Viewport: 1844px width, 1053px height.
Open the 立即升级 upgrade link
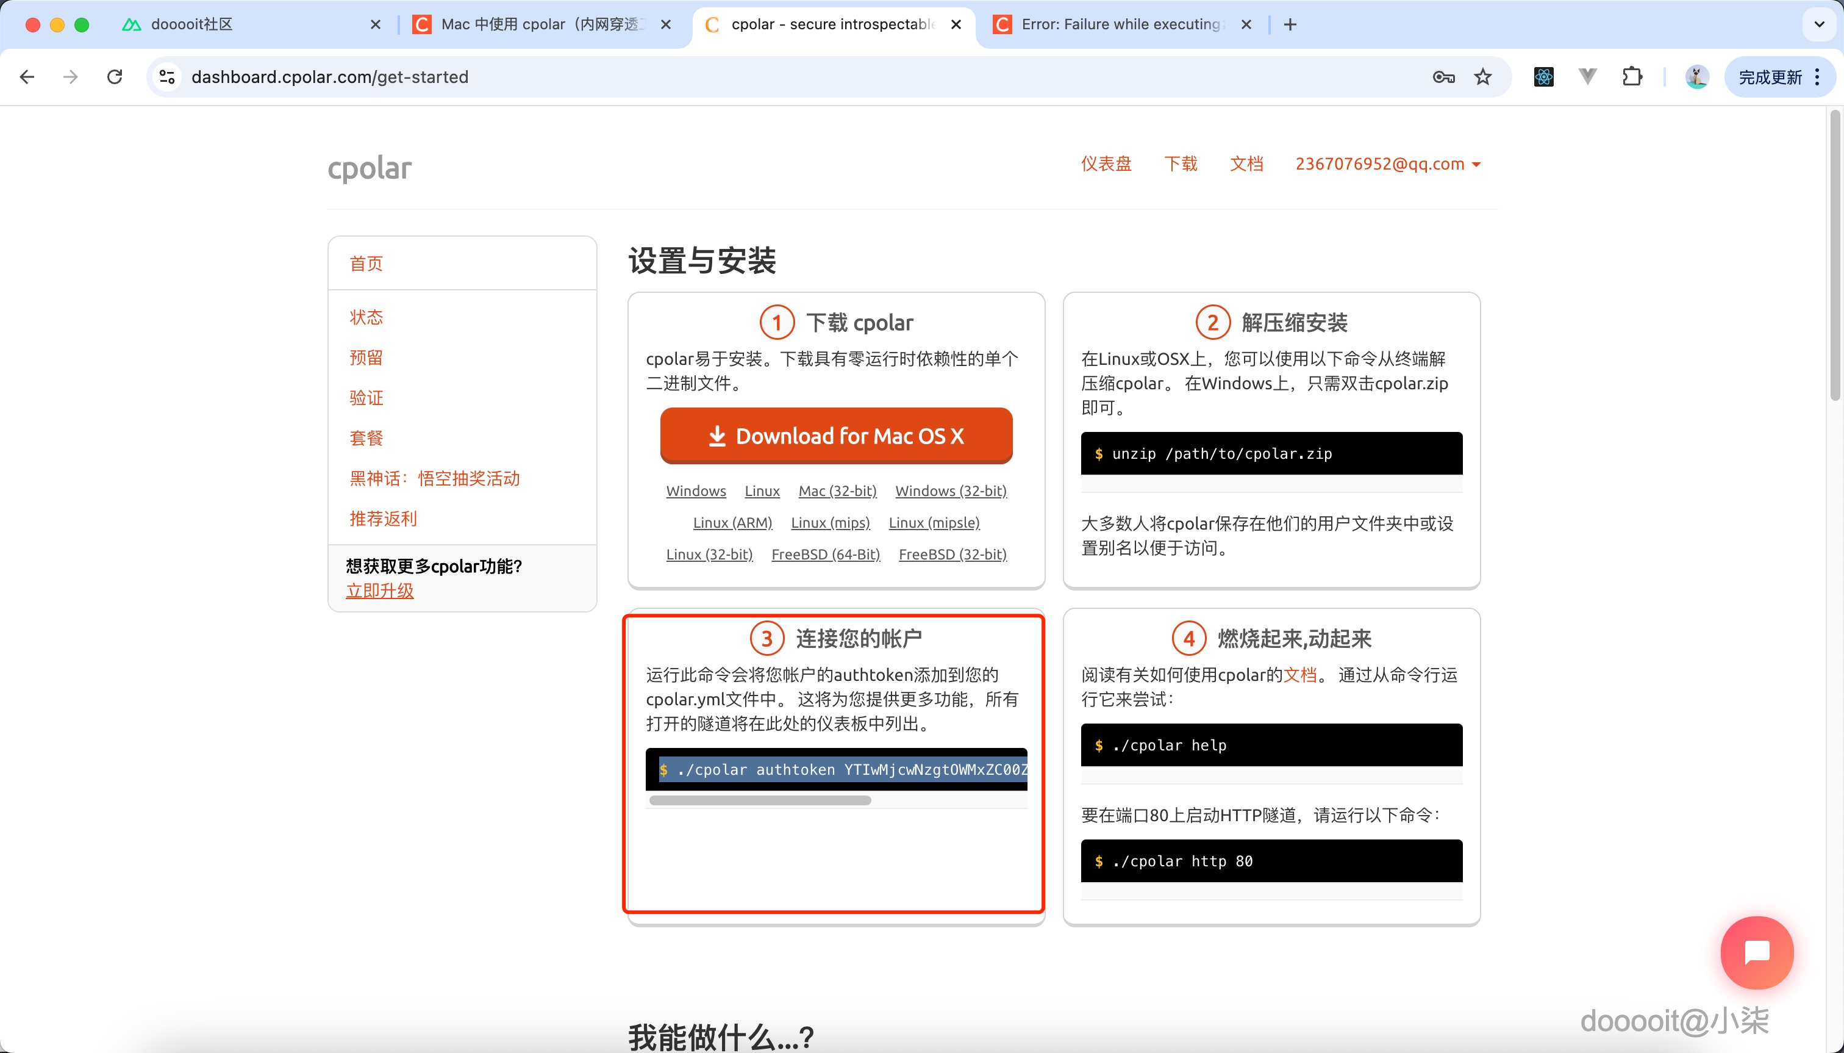(x=381, y=590)
